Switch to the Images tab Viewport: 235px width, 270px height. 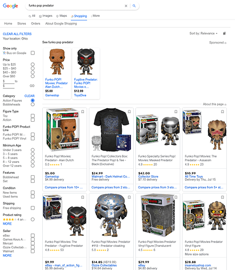[x=45, y=16]
